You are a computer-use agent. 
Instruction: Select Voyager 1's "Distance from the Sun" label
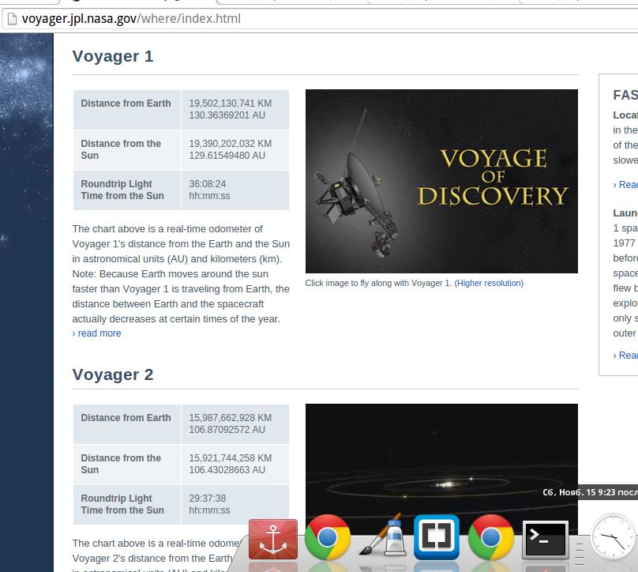(121, 149)
